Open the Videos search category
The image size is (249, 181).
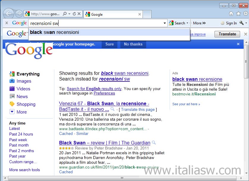(23, 89)
